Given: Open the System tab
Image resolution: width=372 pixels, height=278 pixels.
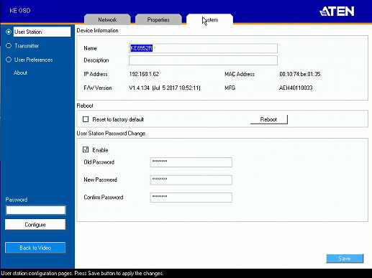Looking at the screenshot, I should pos(209,19).
